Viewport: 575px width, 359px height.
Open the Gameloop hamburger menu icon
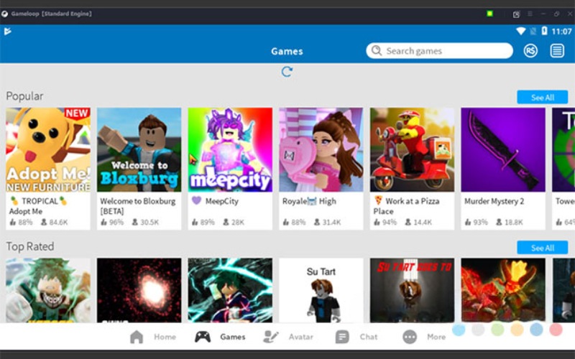click(x=530, y=14)
